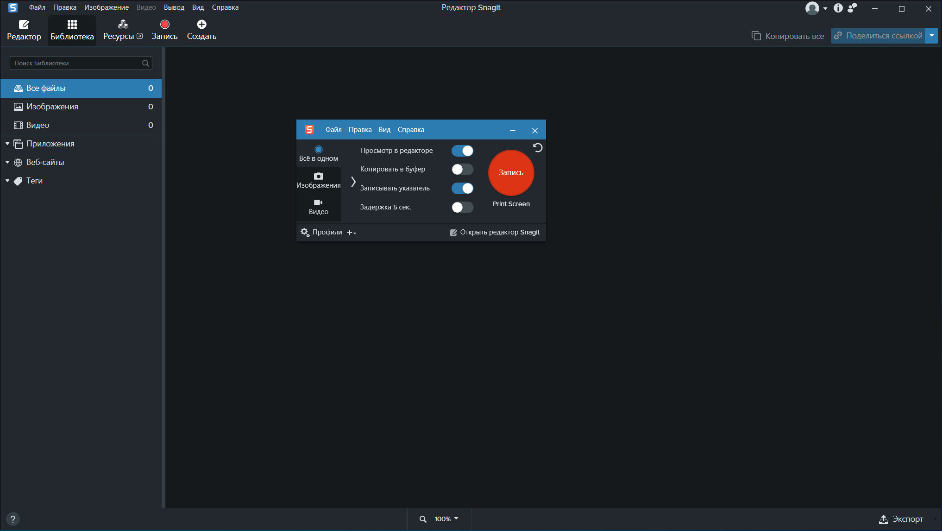942x531 pixels.
Task: Toggle Просмотр в редакторе switch
Action: pyautogui.click(x=462, y=151)
